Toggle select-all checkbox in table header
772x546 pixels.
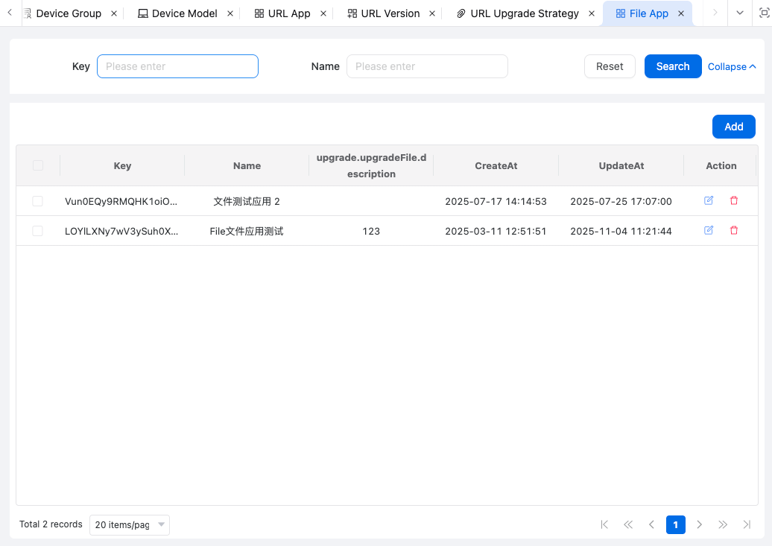coord(38,165)
